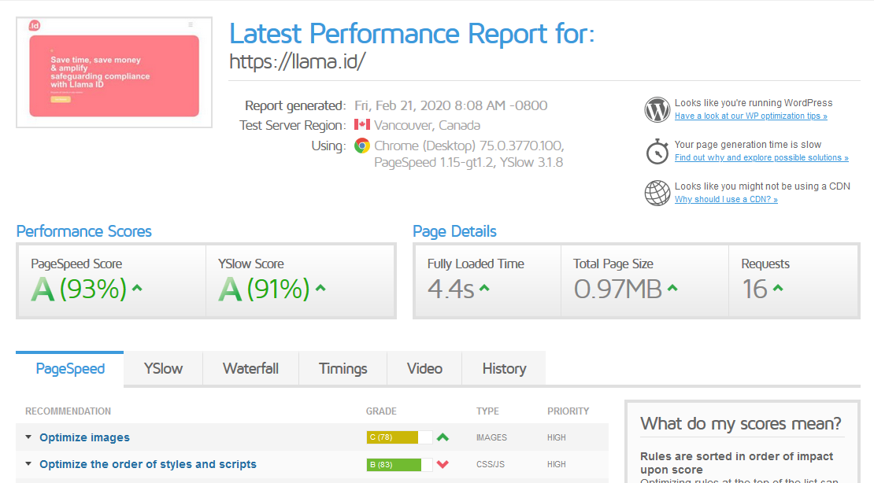Click green arrow beside Requests count
This screenshot has height=483, width=874.
[x=778, y=289]
